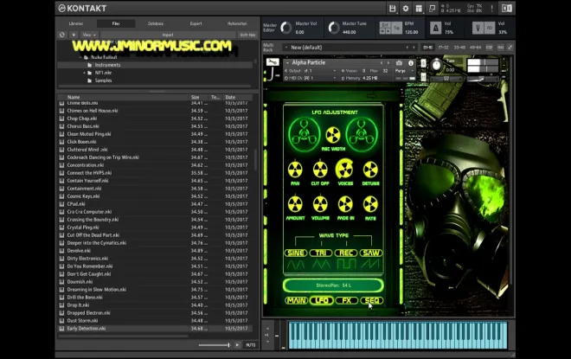Toggle the KSP multi script button
This screenshot has width=571, height=359.
490,48
